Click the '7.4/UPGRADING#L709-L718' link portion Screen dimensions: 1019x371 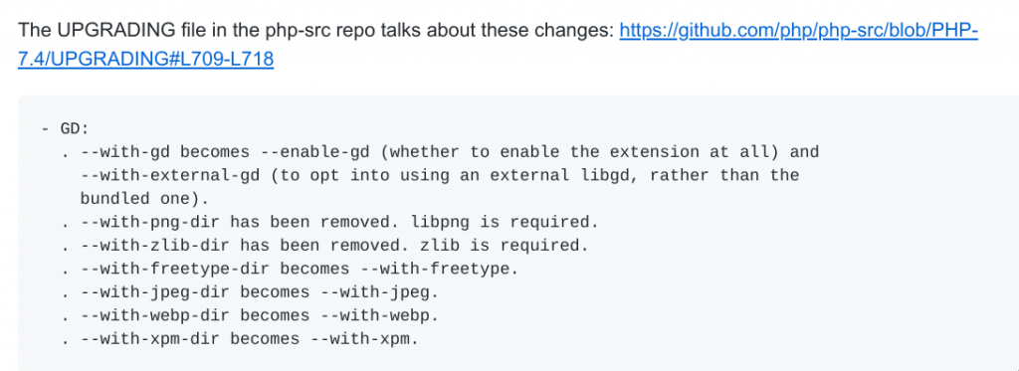coord(145,60)
